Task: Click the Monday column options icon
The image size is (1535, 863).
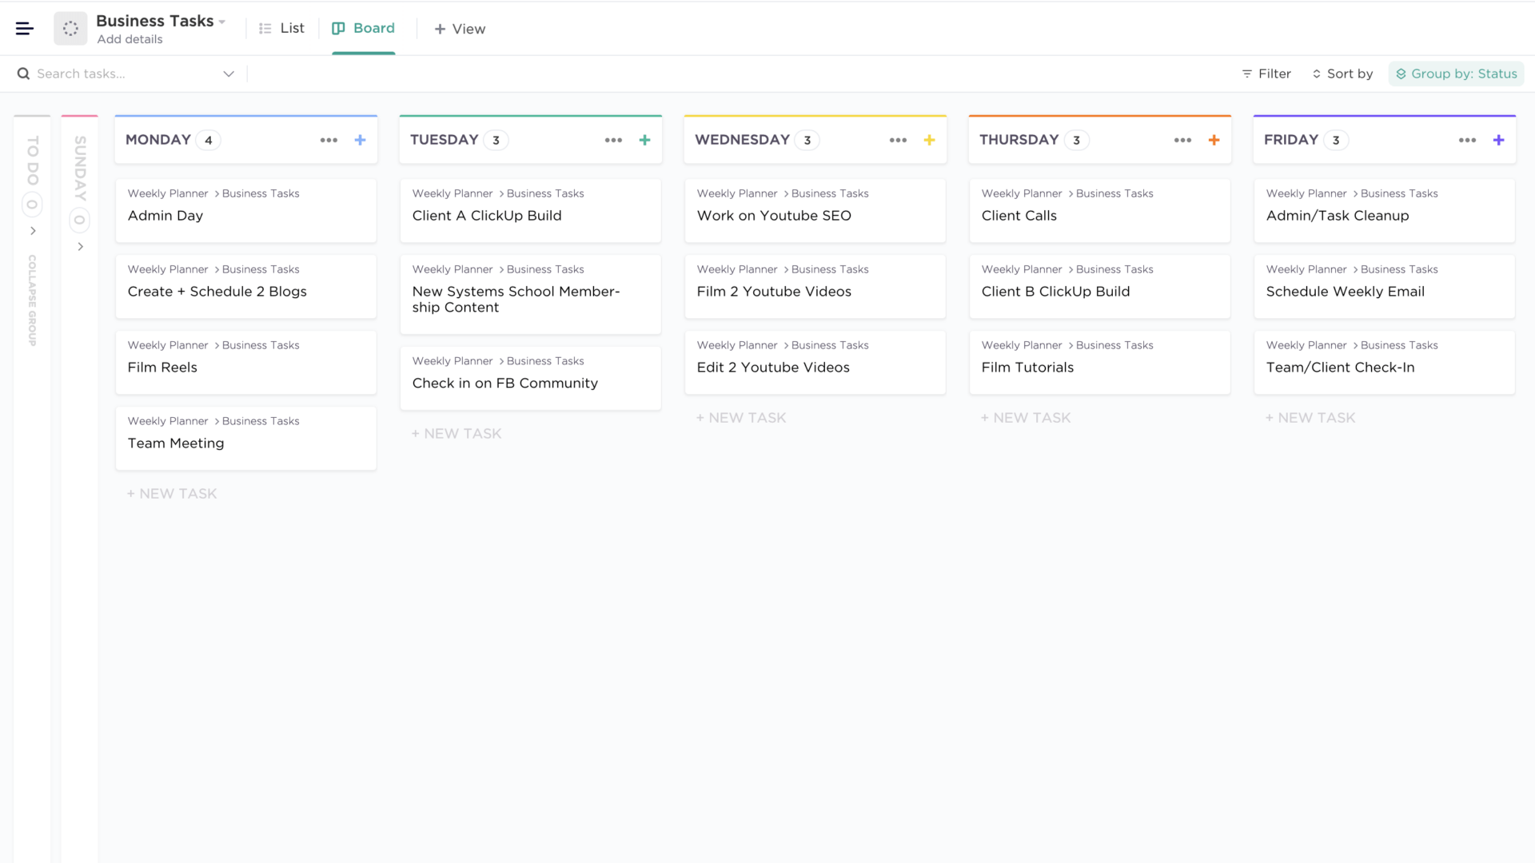Action: [x=328, y=140]
